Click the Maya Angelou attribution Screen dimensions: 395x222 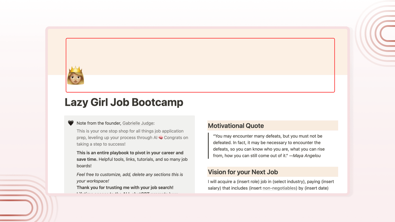pyautogui.click(x=305, y=156)
